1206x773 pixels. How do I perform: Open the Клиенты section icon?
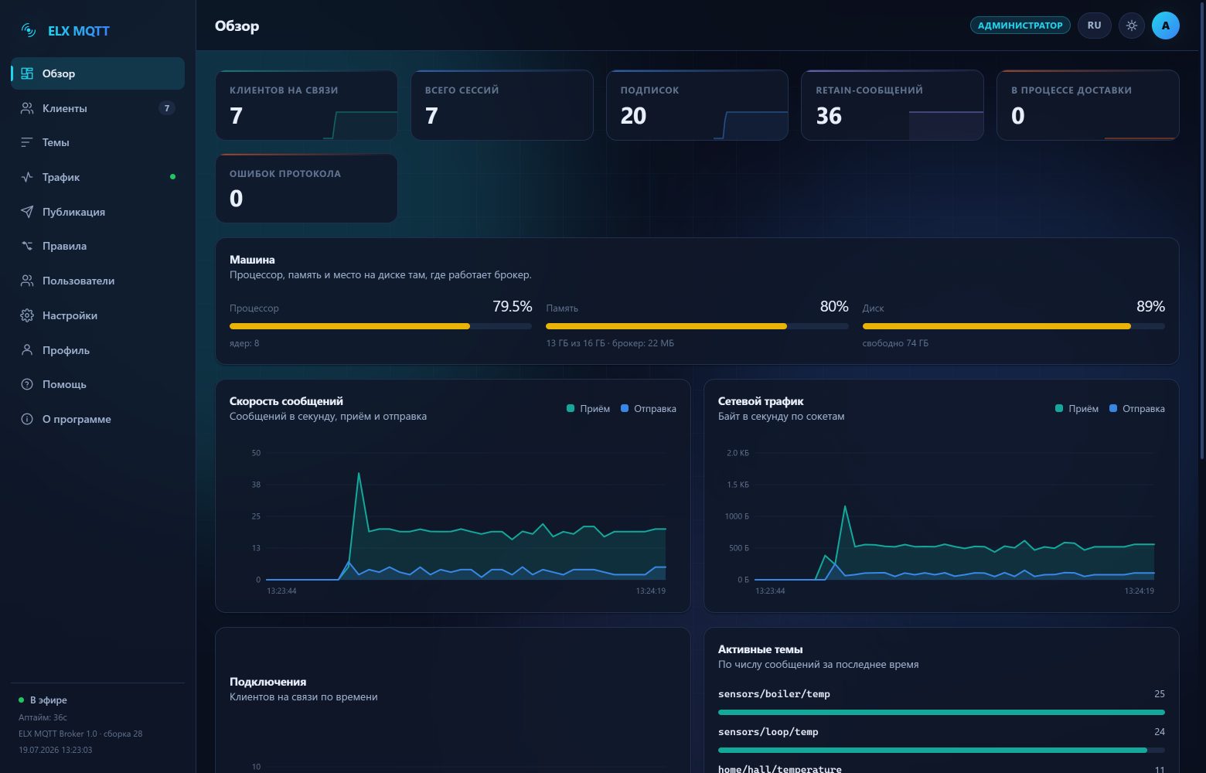pos(27,108)
